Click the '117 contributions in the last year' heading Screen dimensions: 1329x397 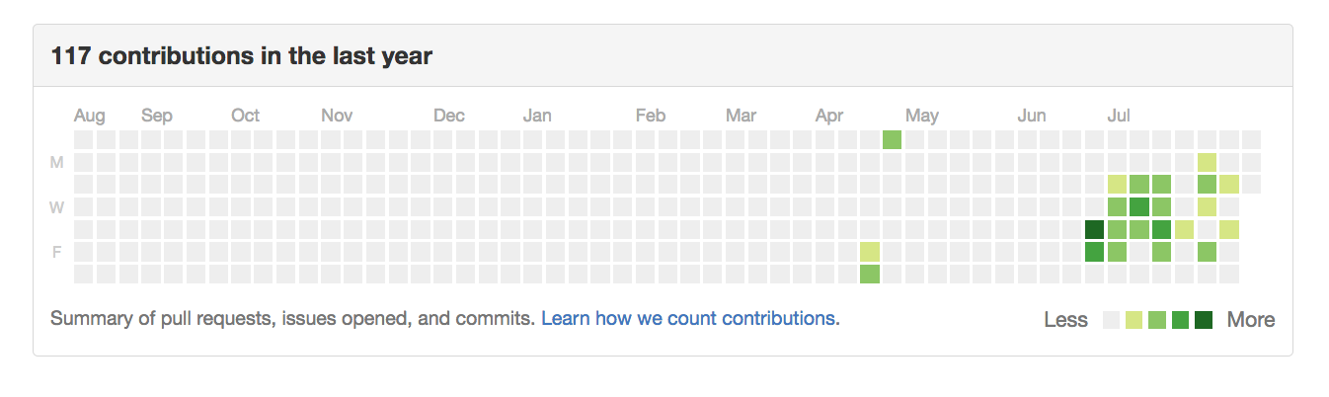[x=241, y=56]
